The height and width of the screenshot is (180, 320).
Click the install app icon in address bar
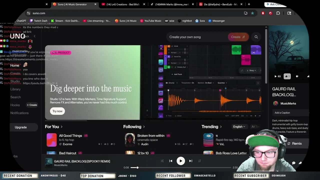(246, 13)
